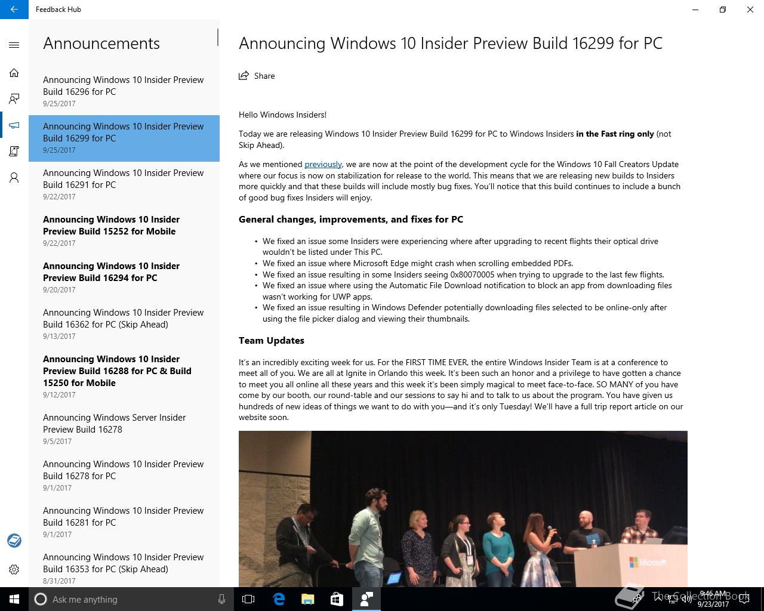Viewport: 764px width, 611px height.
Task: Click the blue circular feedback badge icon
Action: pyautogui.click(x=14, y=541)
